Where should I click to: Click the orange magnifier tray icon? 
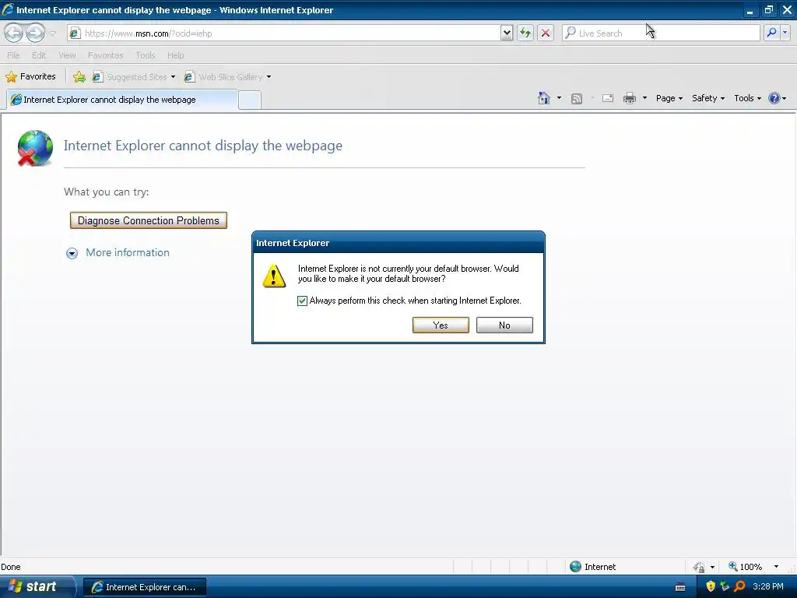pos(739,586)
